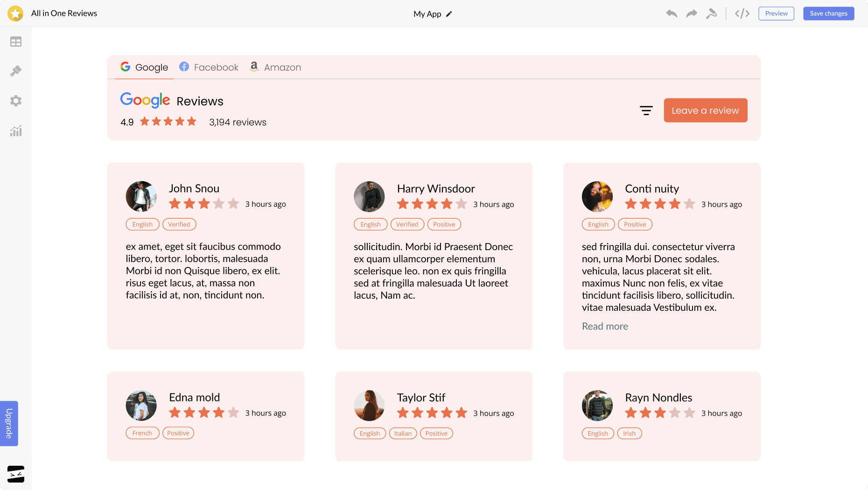Open the analytics chart icon in sidebar
This screenshot has height=490, width=868.
click(16, 131)
